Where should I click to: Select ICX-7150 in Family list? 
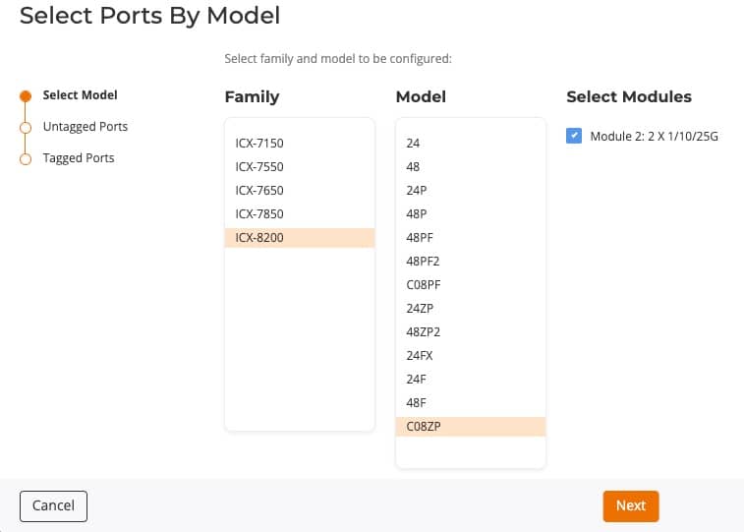tap(300, 144)
